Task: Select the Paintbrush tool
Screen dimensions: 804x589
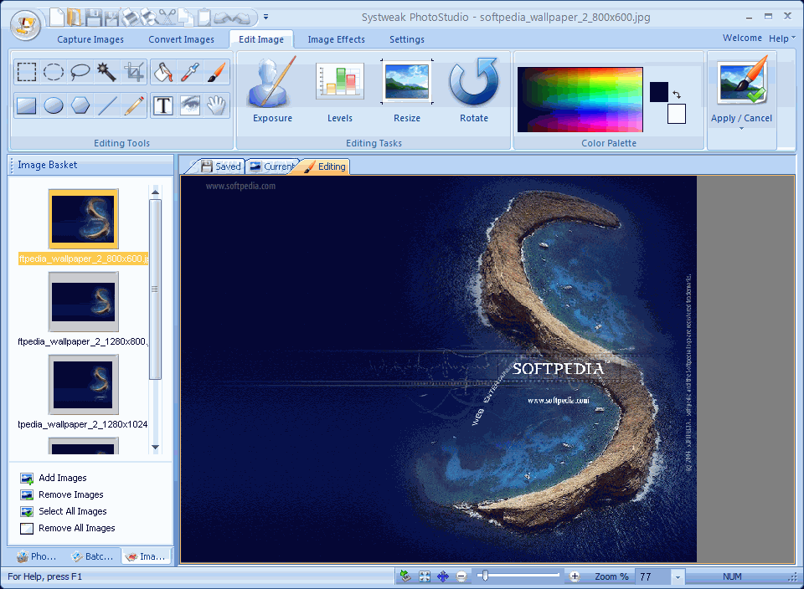Action: (x=216, y=72)
